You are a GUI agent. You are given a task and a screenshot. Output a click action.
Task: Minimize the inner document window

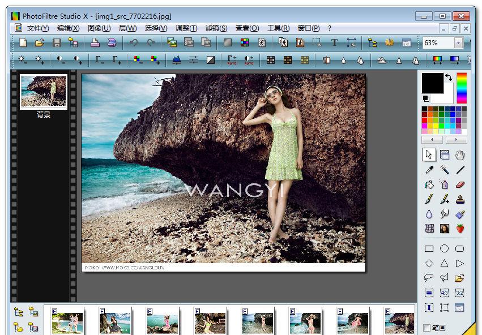[x=443, y=29]
